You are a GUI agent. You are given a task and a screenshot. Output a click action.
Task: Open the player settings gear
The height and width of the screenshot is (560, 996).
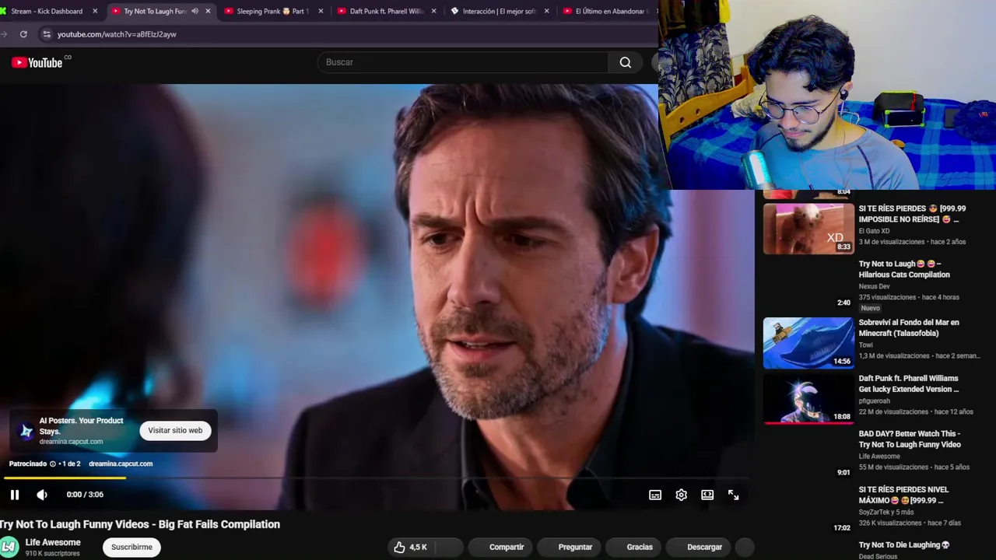pos(681,495)
